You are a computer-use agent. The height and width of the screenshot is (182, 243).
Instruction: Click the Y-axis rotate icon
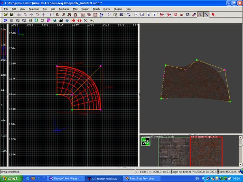click(x=37, y=15)
